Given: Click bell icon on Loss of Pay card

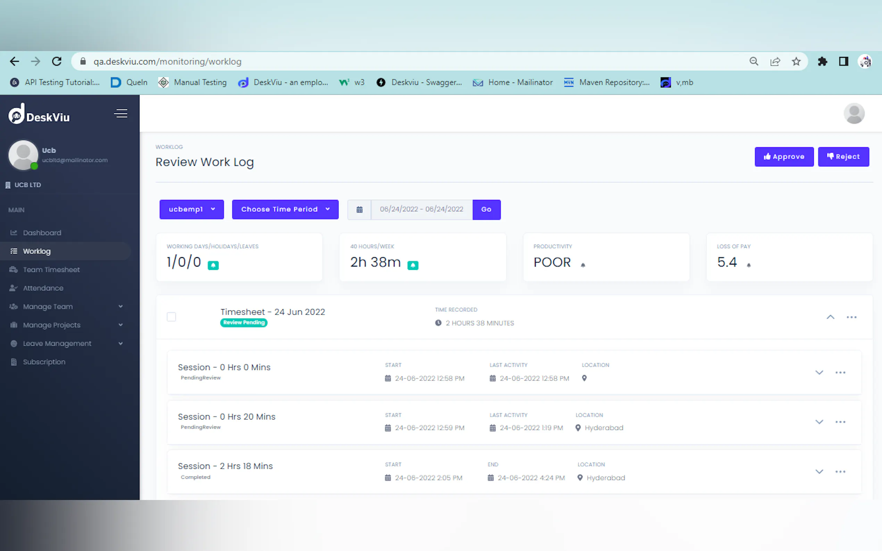Looking at the screenshot, I should tap(749, 265).
